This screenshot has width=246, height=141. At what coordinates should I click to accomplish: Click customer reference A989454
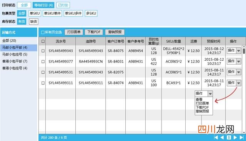click(136, 51)
